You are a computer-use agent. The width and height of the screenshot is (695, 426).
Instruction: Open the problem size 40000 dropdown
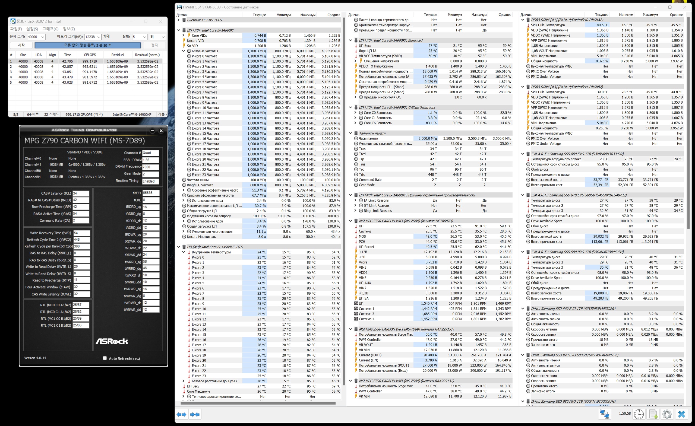[43, 37]
